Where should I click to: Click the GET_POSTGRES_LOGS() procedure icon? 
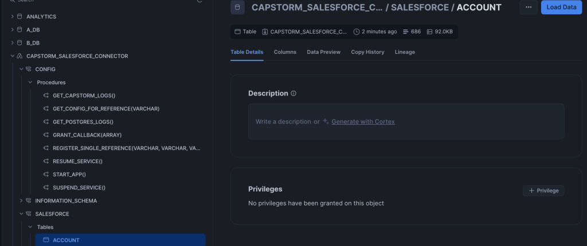46,121
